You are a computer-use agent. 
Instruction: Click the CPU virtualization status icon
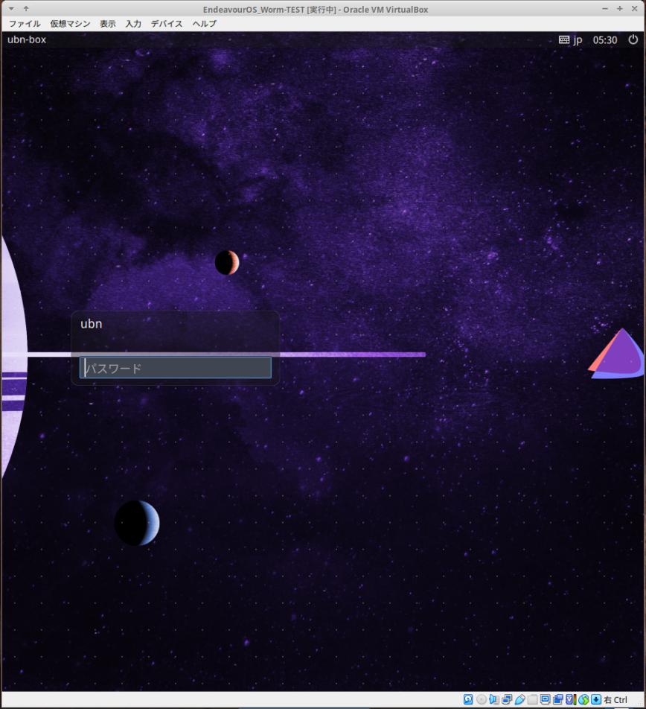click(x=571, y=699)
